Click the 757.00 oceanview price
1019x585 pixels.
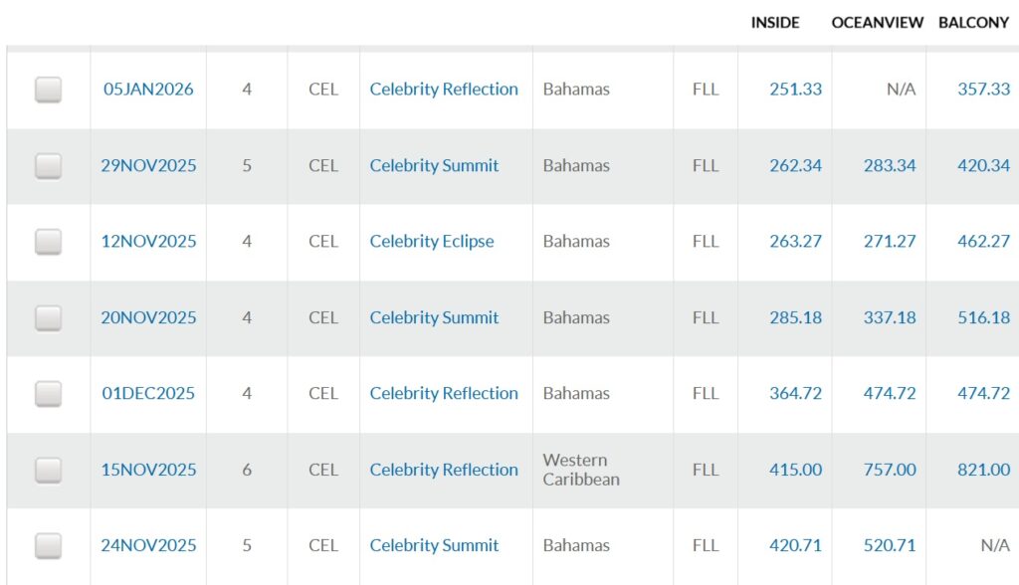click(890, 470)
